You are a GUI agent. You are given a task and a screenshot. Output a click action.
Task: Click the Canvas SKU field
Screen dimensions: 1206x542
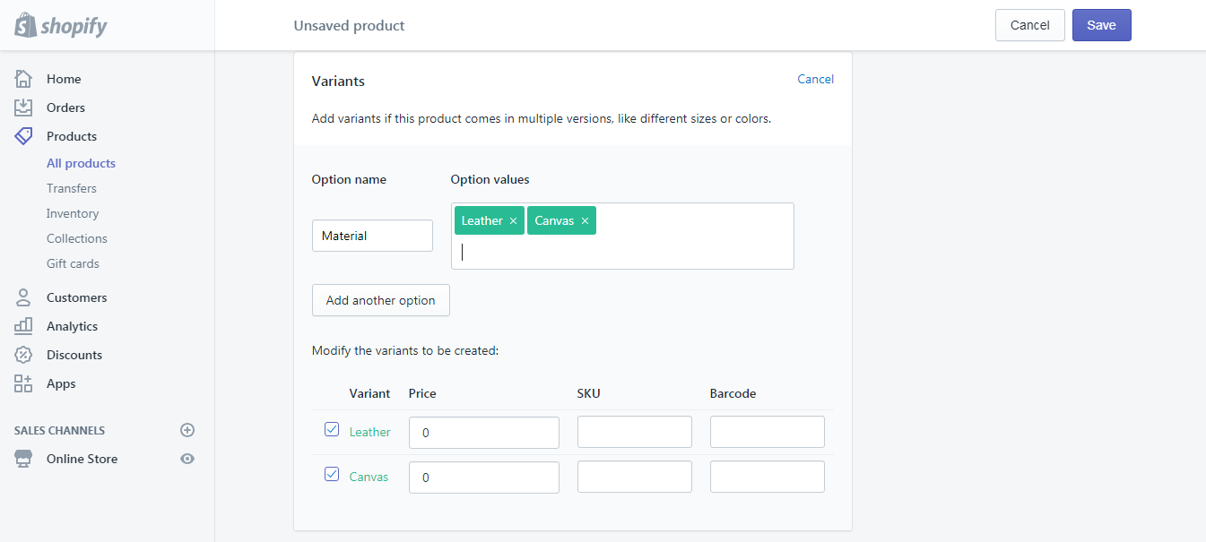pos(635,477)
